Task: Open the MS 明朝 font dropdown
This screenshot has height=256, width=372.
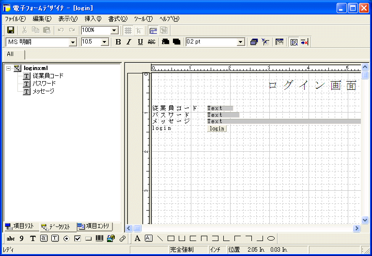Action: pos(73,43)
